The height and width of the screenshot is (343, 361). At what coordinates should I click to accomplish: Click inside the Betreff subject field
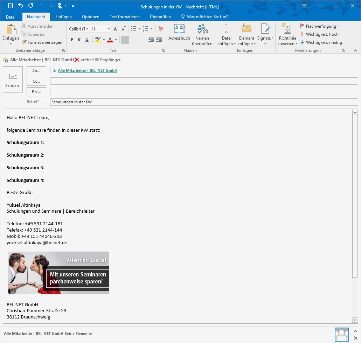point(140,102)
